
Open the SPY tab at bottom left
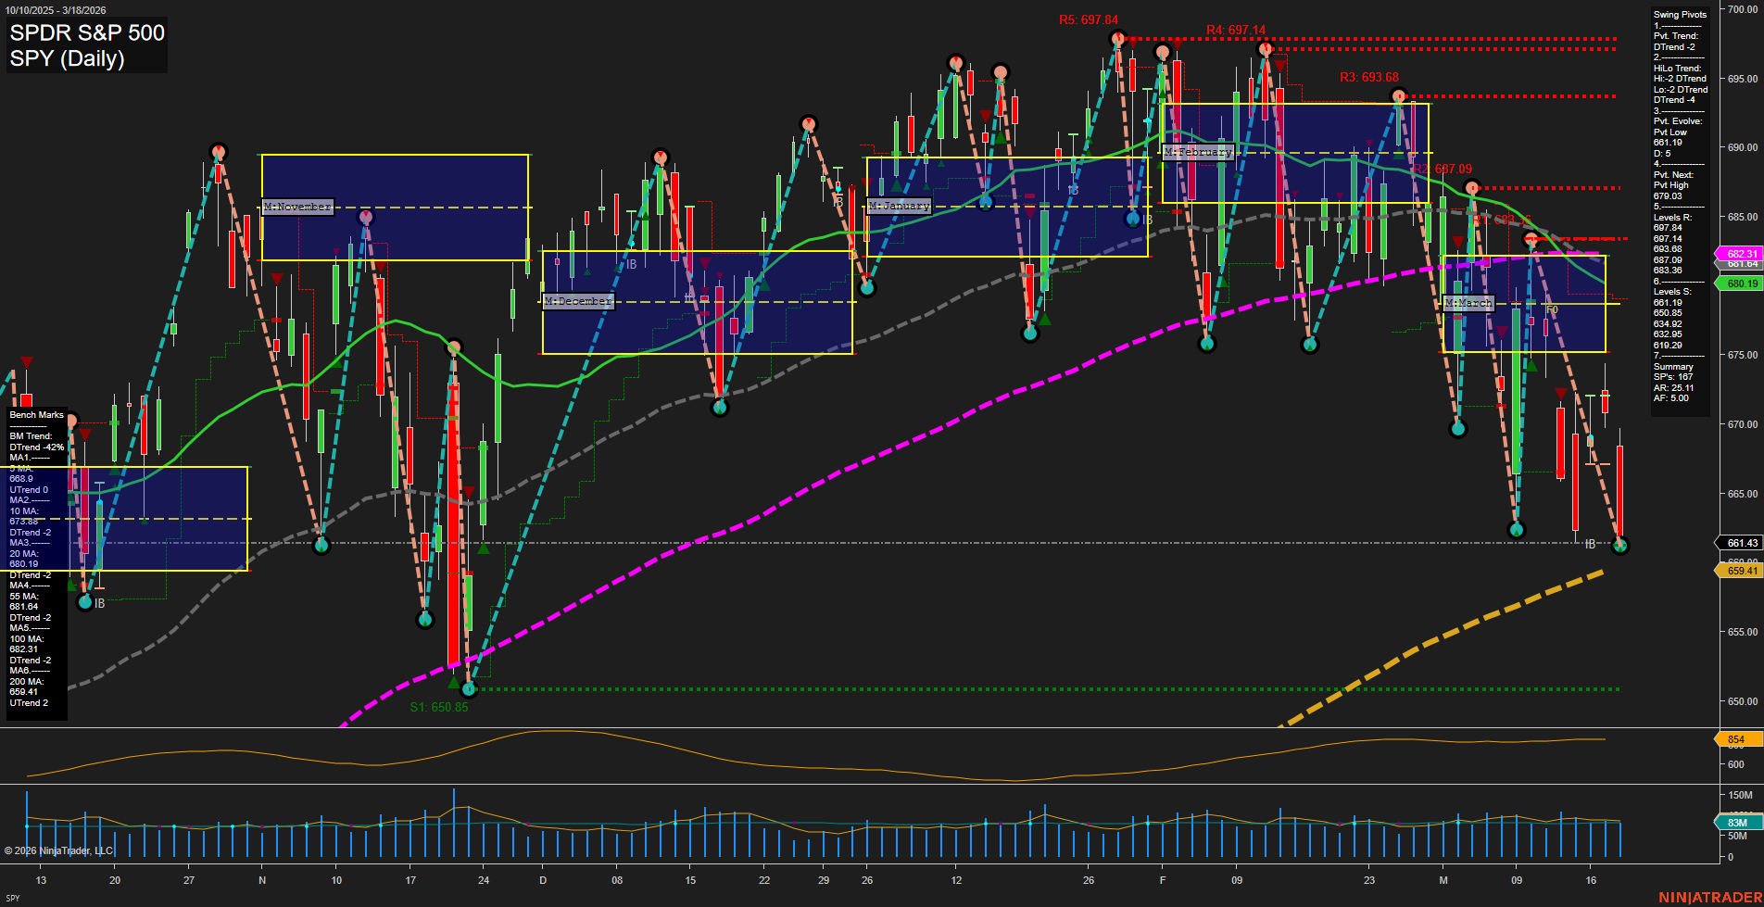point(13,898)
